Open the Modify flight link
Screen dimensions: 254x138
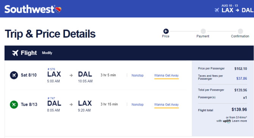pyautogui.click(x=47, y=53)
